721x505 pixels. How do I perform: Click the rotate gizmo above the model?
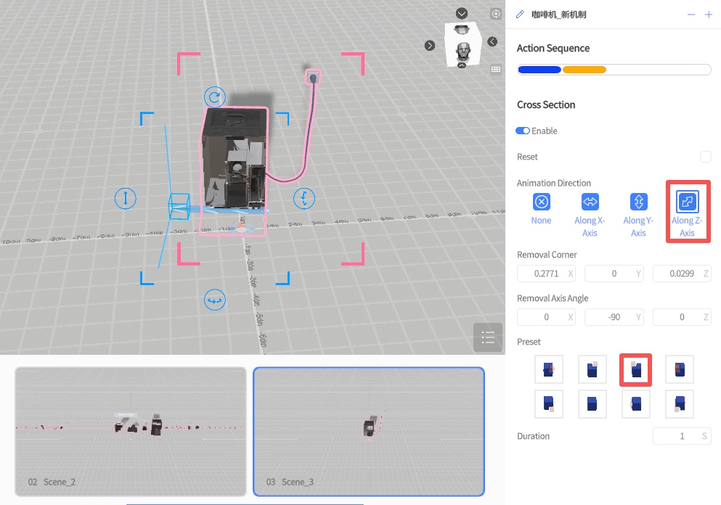pyautogui.click(x=213, y=97)
